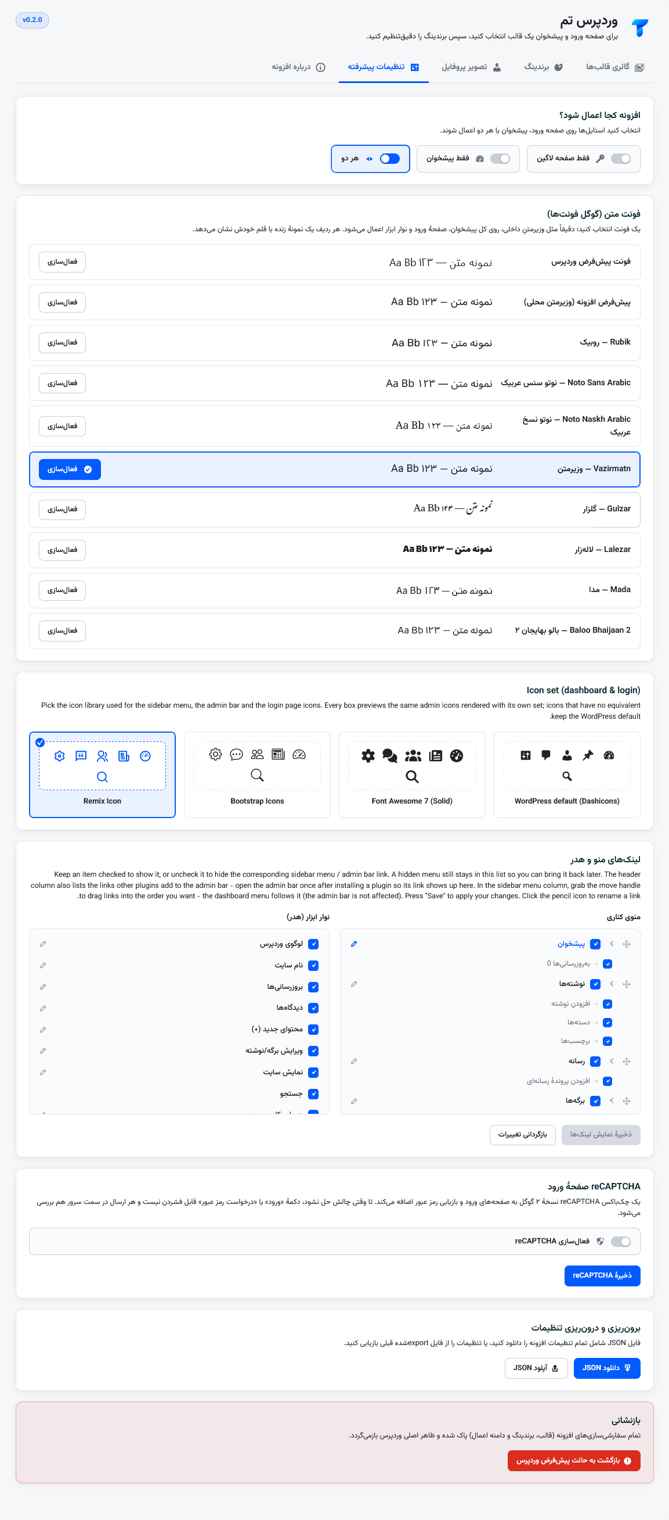Select the WordPress default (Dashicons) card
Image resolution: width=669 pixels, height=1520 pixels.
point(567,775)
